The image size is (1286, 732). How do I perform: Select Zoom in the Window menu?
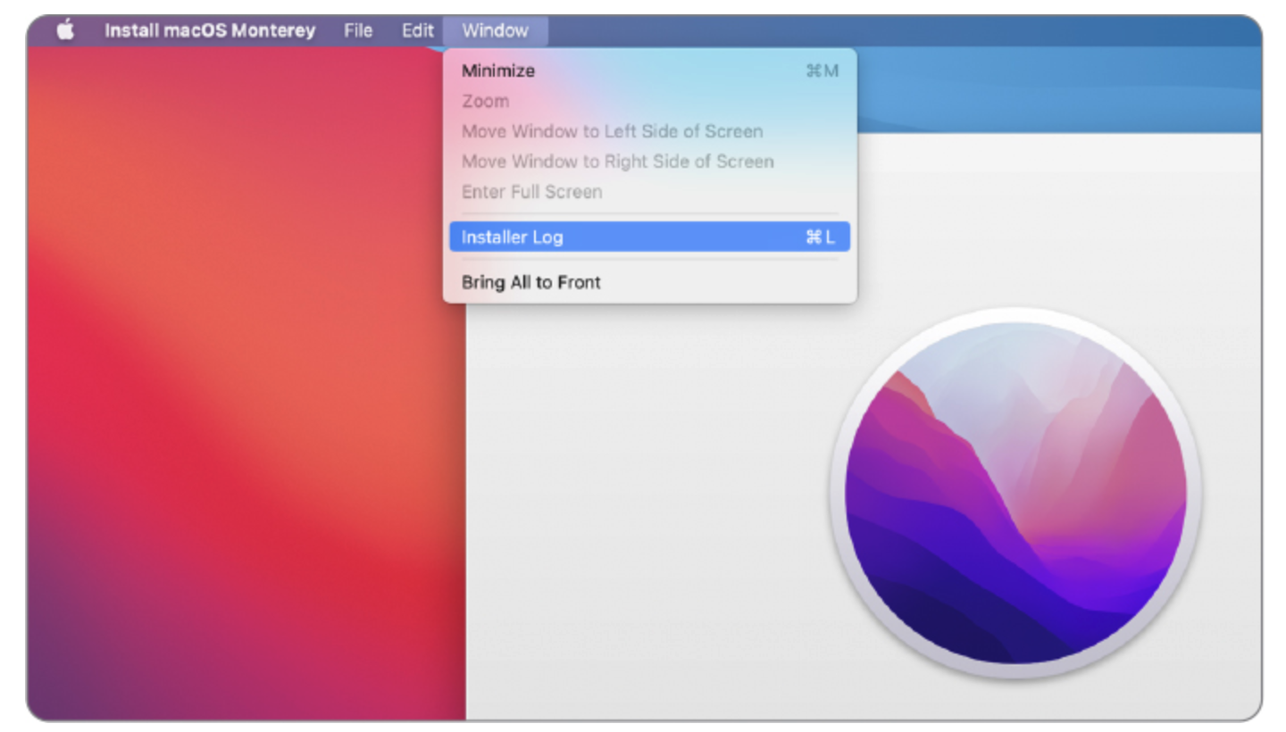pos(649,101)
